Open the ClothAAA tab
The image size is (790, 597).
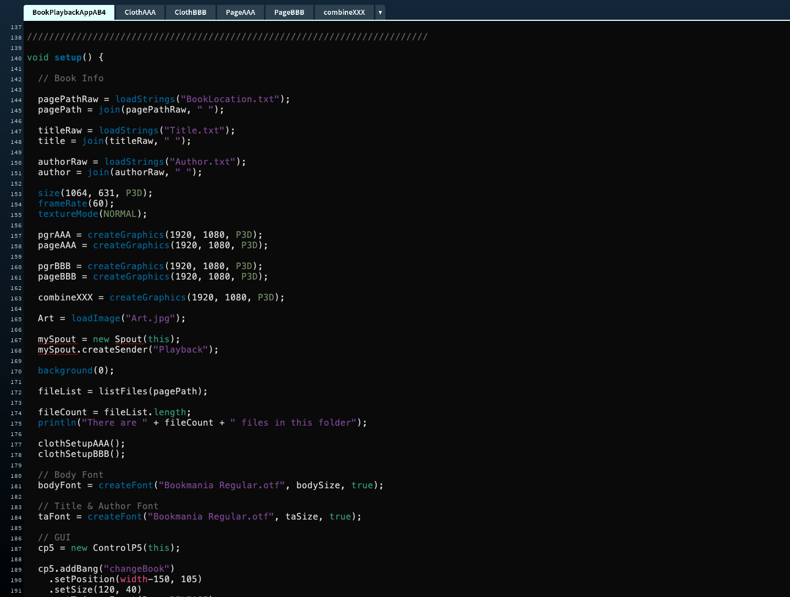[140, 12]
